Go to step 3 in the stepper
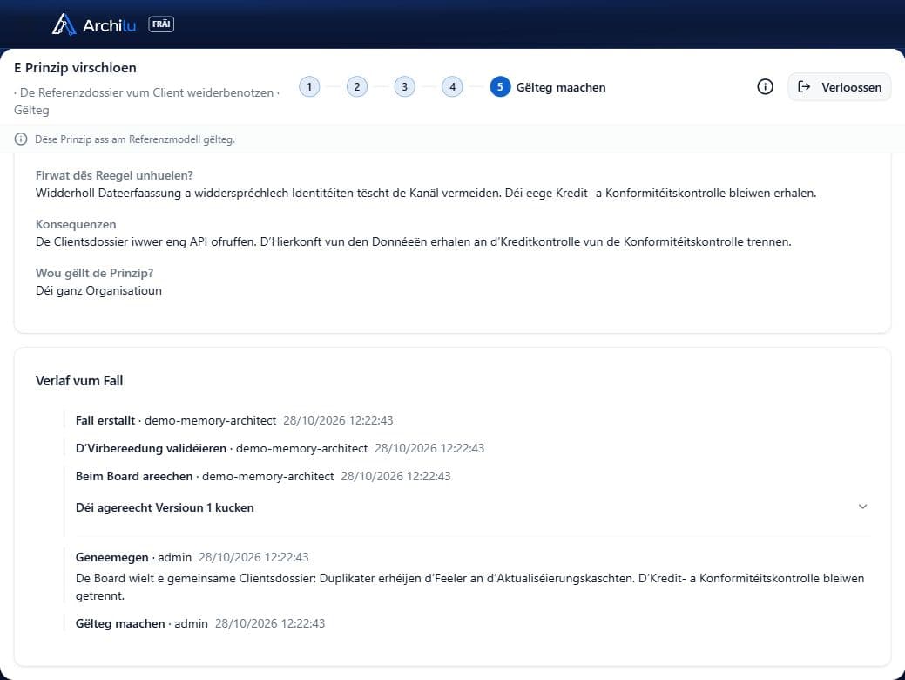 click(405, 87)
